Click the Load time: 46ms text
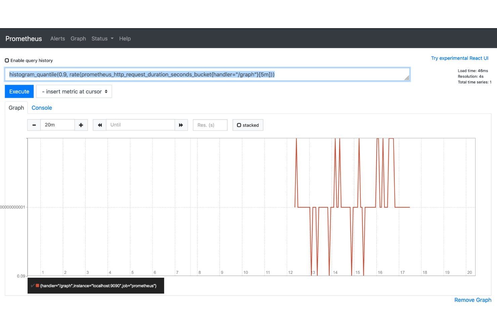The height and width of the screenshot is (331, 497). point(473,71)
